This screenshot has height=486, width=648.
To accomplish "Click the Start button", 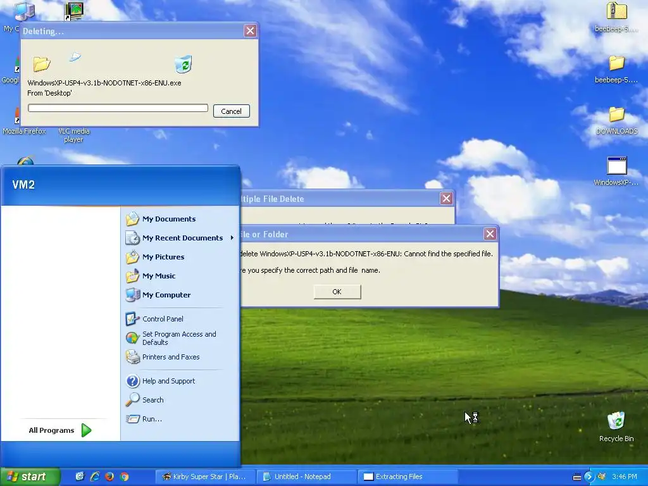I will (x=30, y=477).
